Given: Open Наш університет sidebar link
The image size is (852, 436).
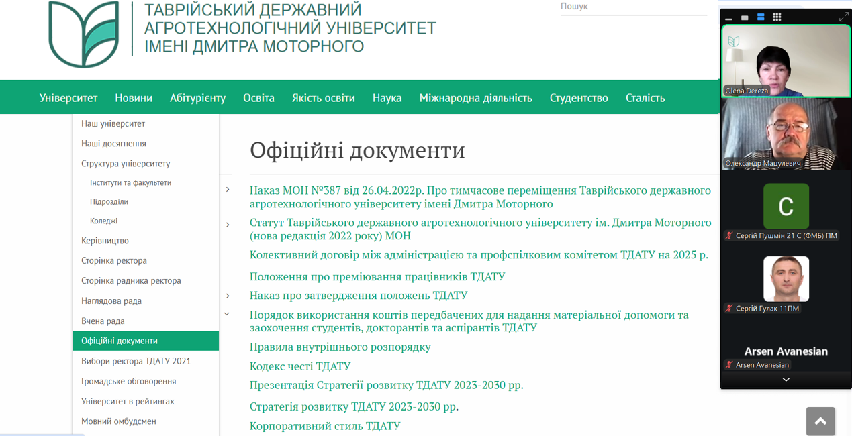Looking at the screenshot, I should [113, 123].
